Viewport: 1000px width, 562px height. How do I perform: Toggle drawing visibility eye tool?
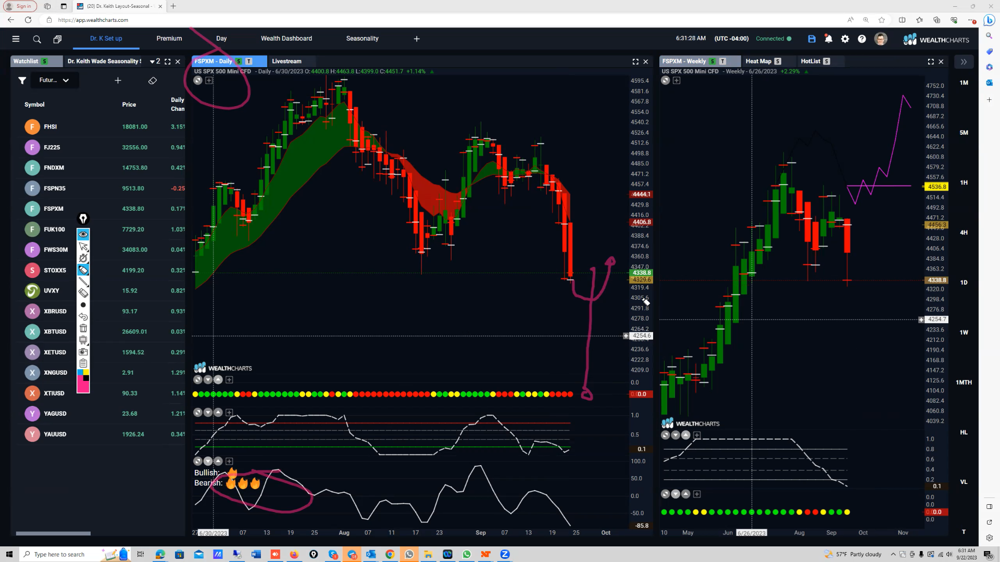[83, 234]
